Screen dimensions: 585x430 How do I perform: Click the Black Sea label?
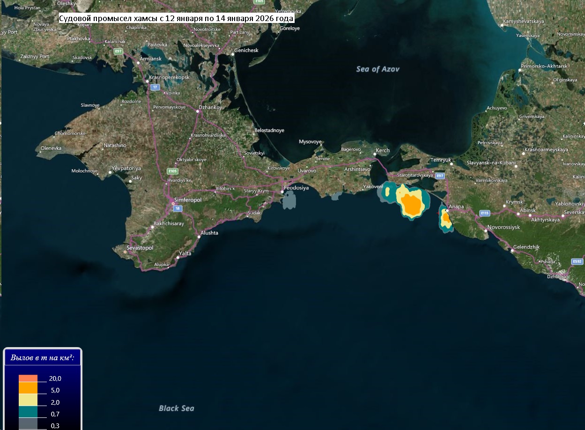point(176,408)
